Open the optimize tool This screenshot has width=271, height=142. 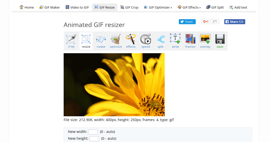point(116,41)
